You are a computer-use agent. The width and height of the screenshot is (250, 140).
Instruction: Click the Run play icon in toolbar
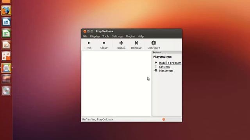[89, 43]
